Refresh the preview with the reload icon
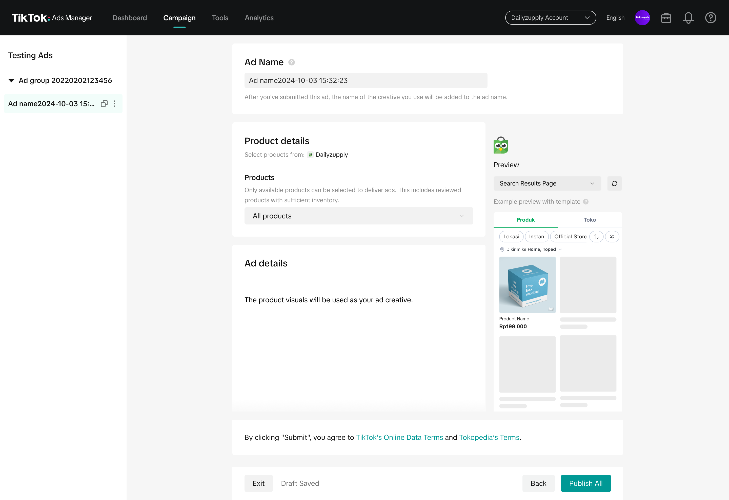729x500 pixels. pyautogui.click(x=614, y=184)
